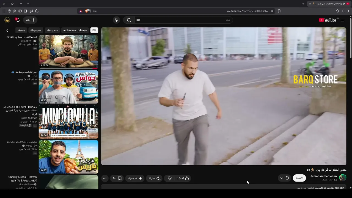352x198 pixels.
Task: Open media controls music note icon
Action: pyautogui.click(x=31, y=11)
